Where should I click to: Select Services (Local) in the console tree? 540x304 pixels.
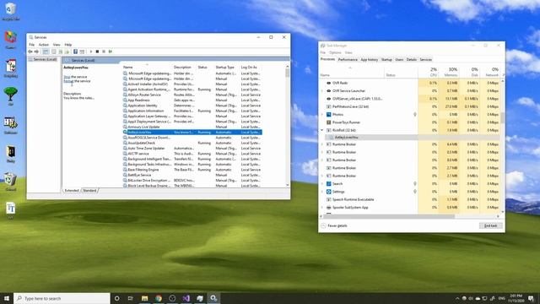[x=45, y=60]
